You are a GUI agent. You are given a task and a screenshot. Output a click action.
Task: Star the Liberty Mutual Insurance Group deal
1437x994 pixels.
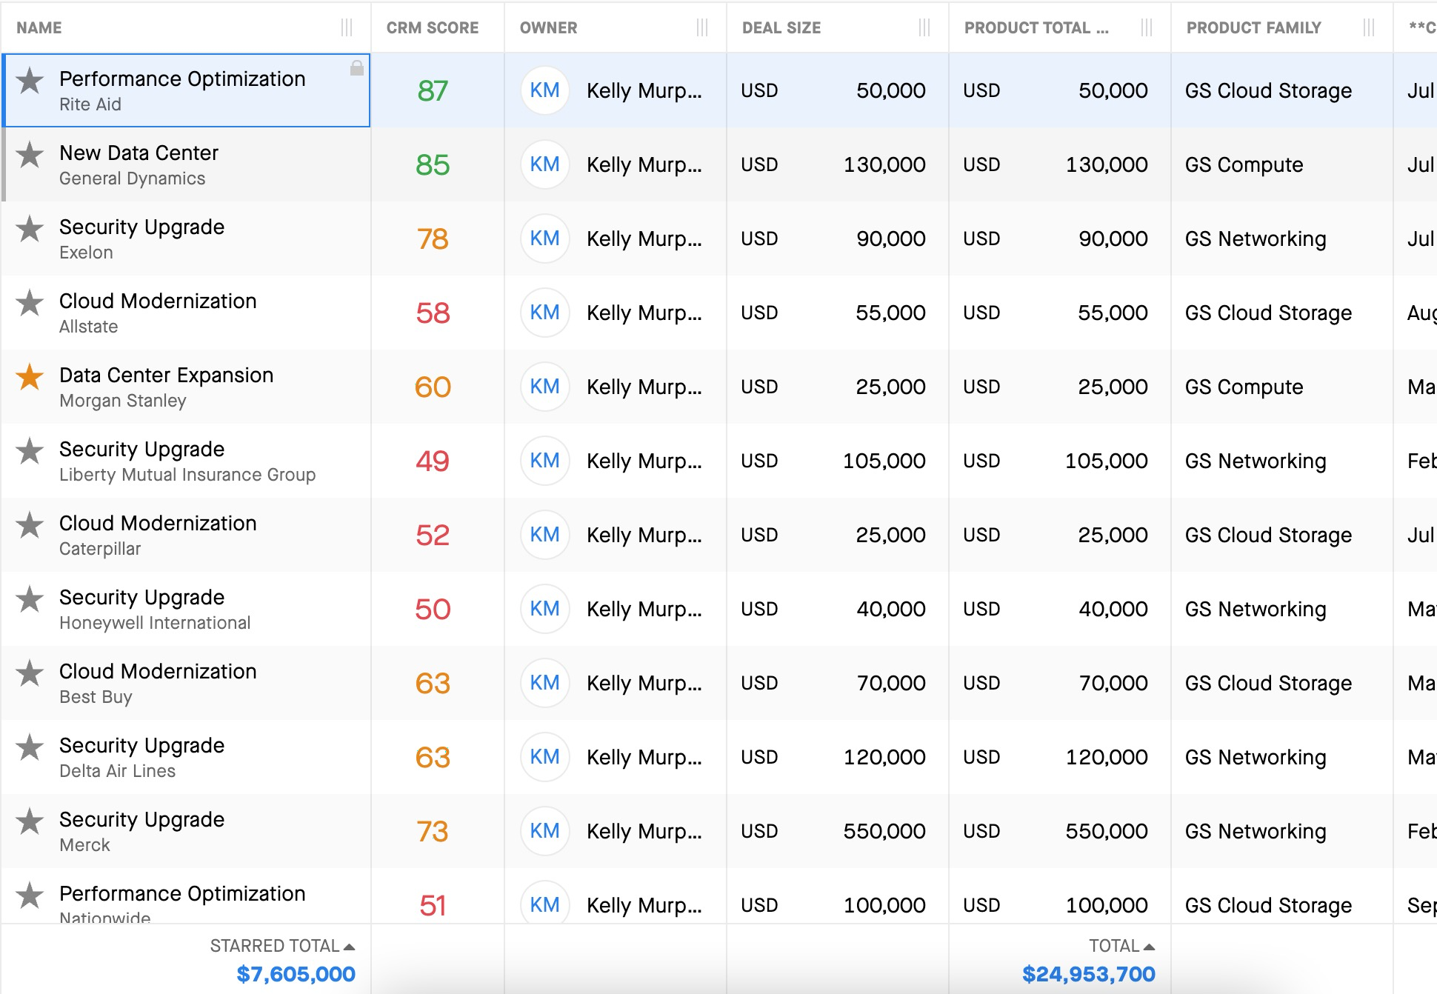30,450
